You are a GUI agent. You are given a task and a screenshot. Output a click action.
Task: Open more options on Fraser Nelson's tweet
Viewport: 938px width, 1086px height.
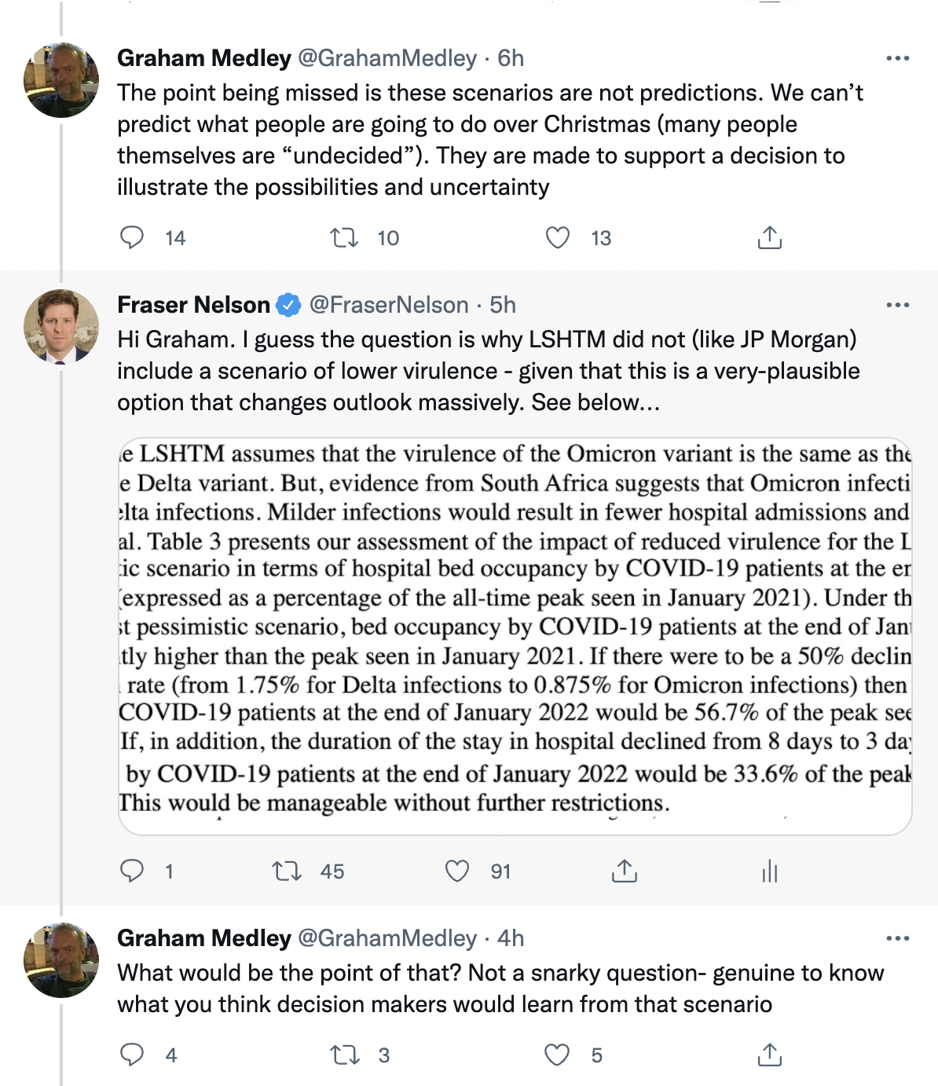click(897, 305)
